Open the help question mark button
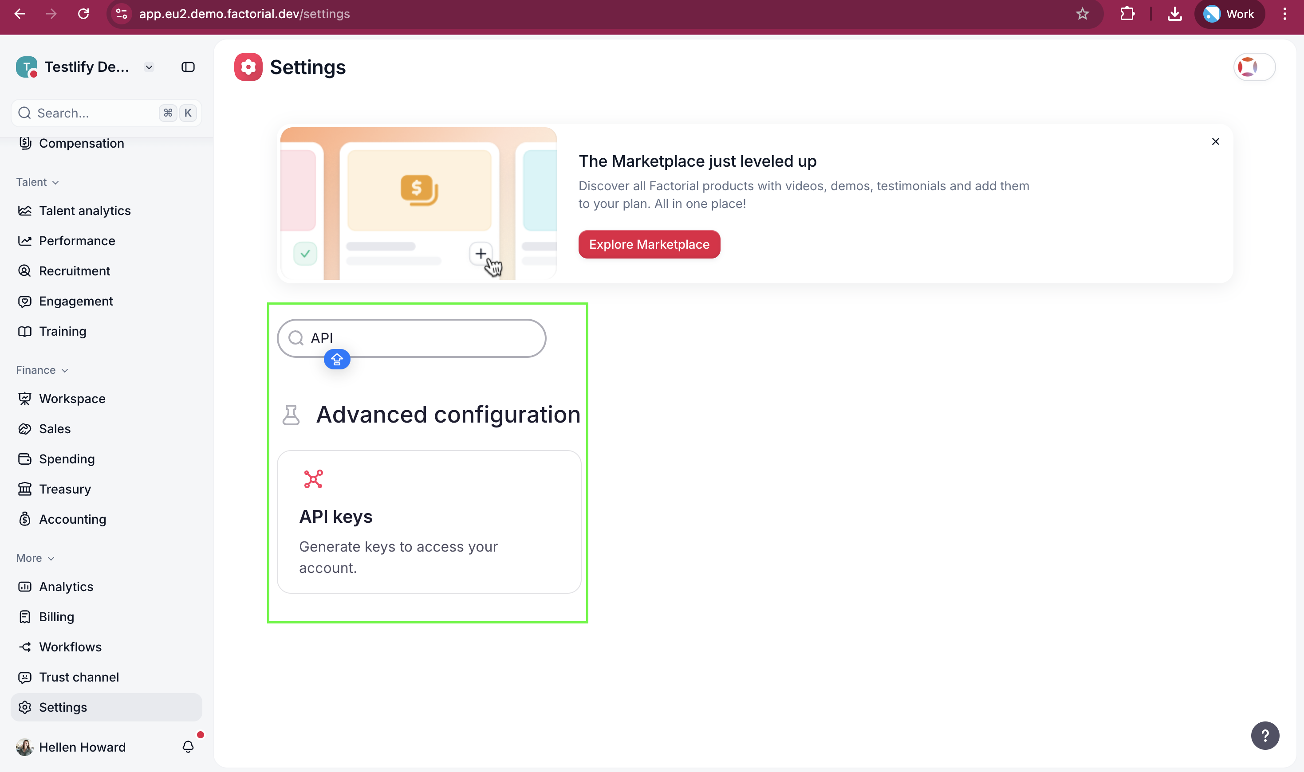 click(1265, 735)
